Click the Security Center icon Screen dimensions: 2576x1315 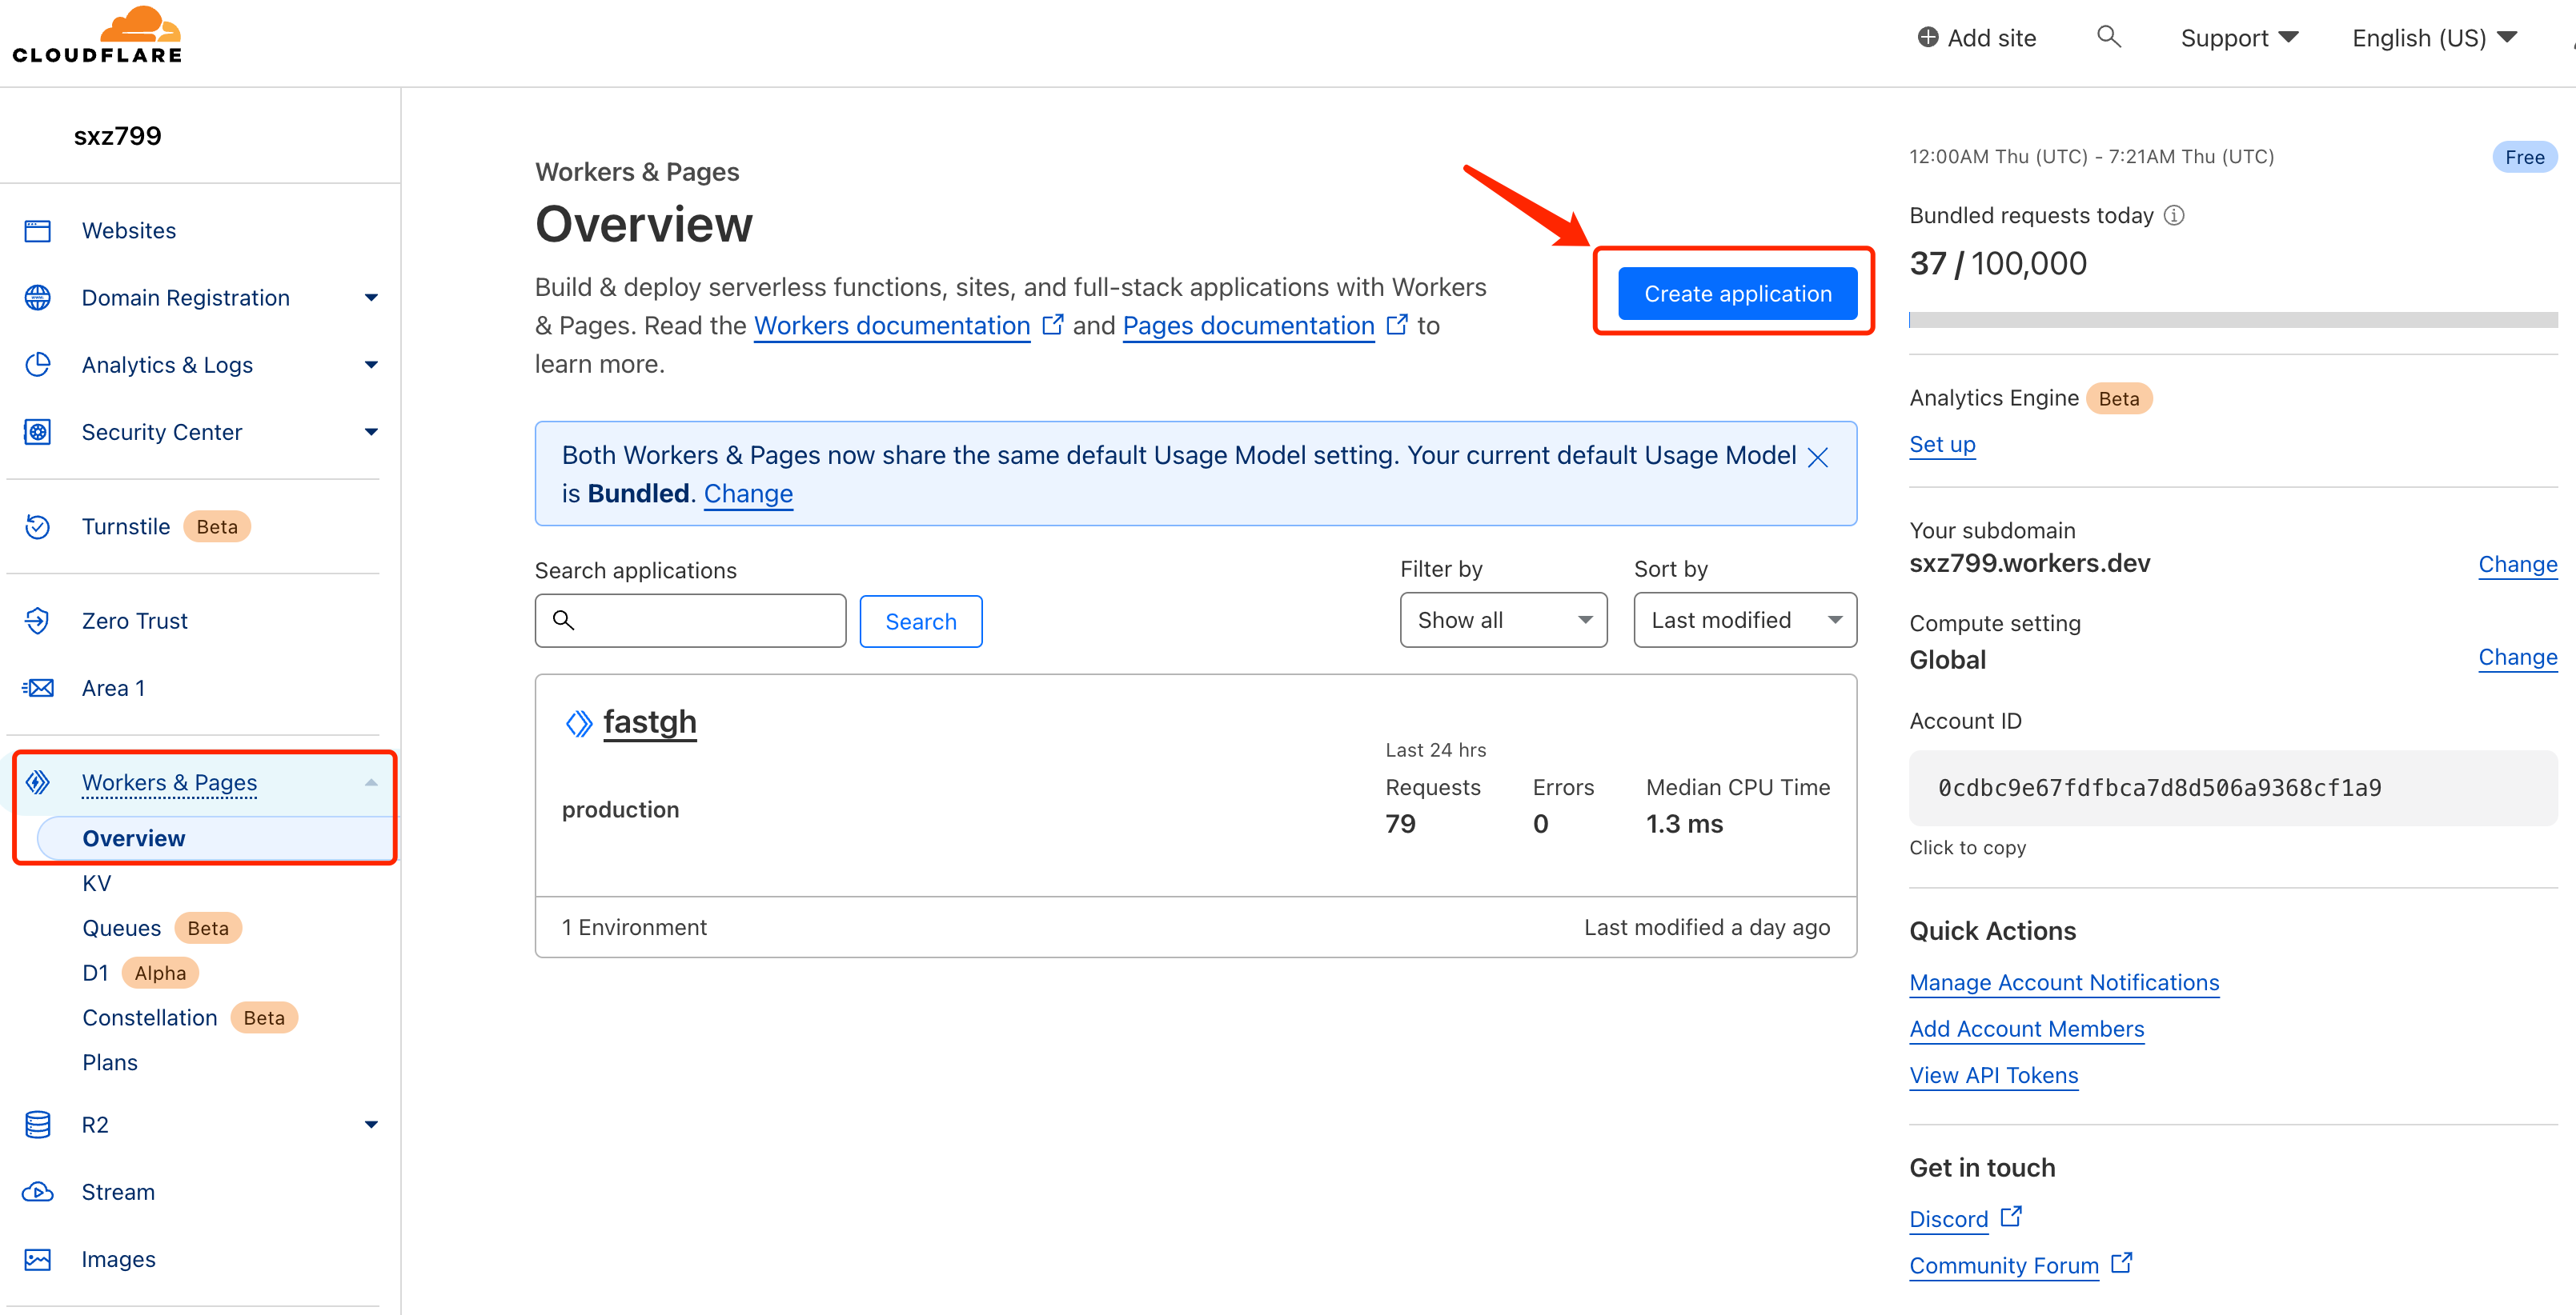click(x=38, y=432)
